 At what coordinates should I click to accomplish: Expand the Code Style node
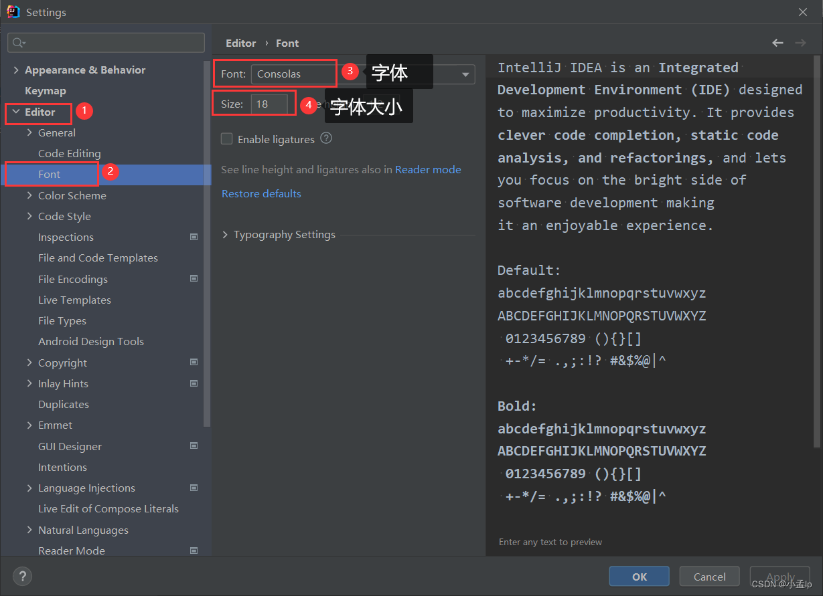click(29, 216)
